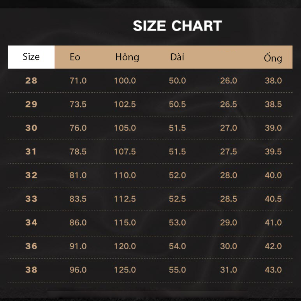Choose size 32 row label
301x301 pixels.
pyautogui.click(x=31, y=175)
